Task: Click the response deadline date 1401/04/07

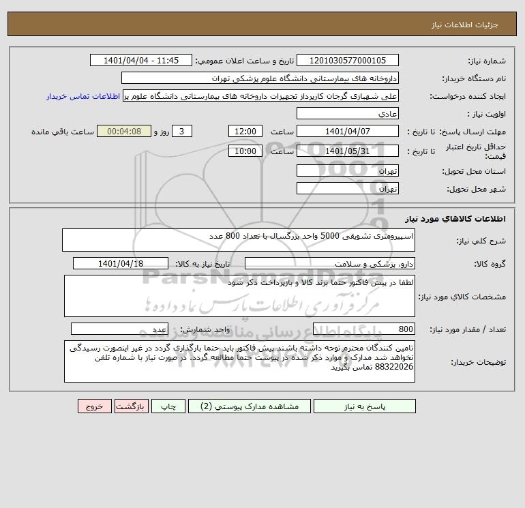Action: coord(348,132)
